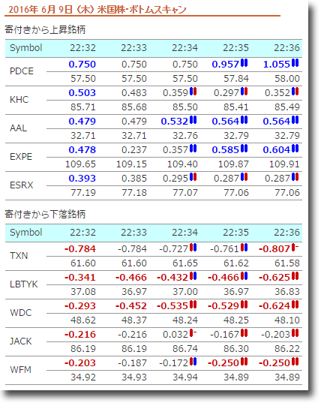Click the EXPE price 109.65

pos(81,164)
